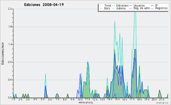Screen dimensions: 171x105
Task: Click the CC BY-SA 3.0 license text
Action: point(162,103)
